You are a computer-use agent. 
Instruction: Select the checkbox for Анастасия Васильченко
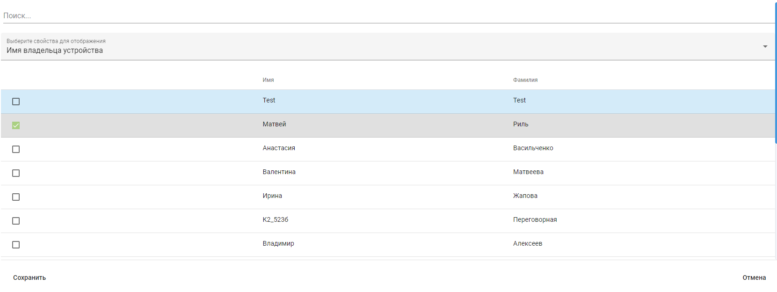(x=16, y=149)
